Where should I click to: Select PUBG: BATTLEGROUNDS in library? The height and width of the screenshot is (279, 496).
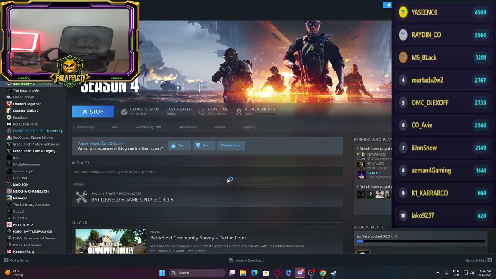click(32, 231)
